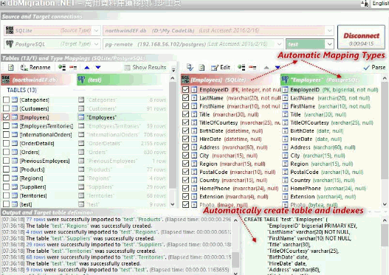
Task: Click the Disconnect button
Action: pyautogui.click(x=361, y=37)
